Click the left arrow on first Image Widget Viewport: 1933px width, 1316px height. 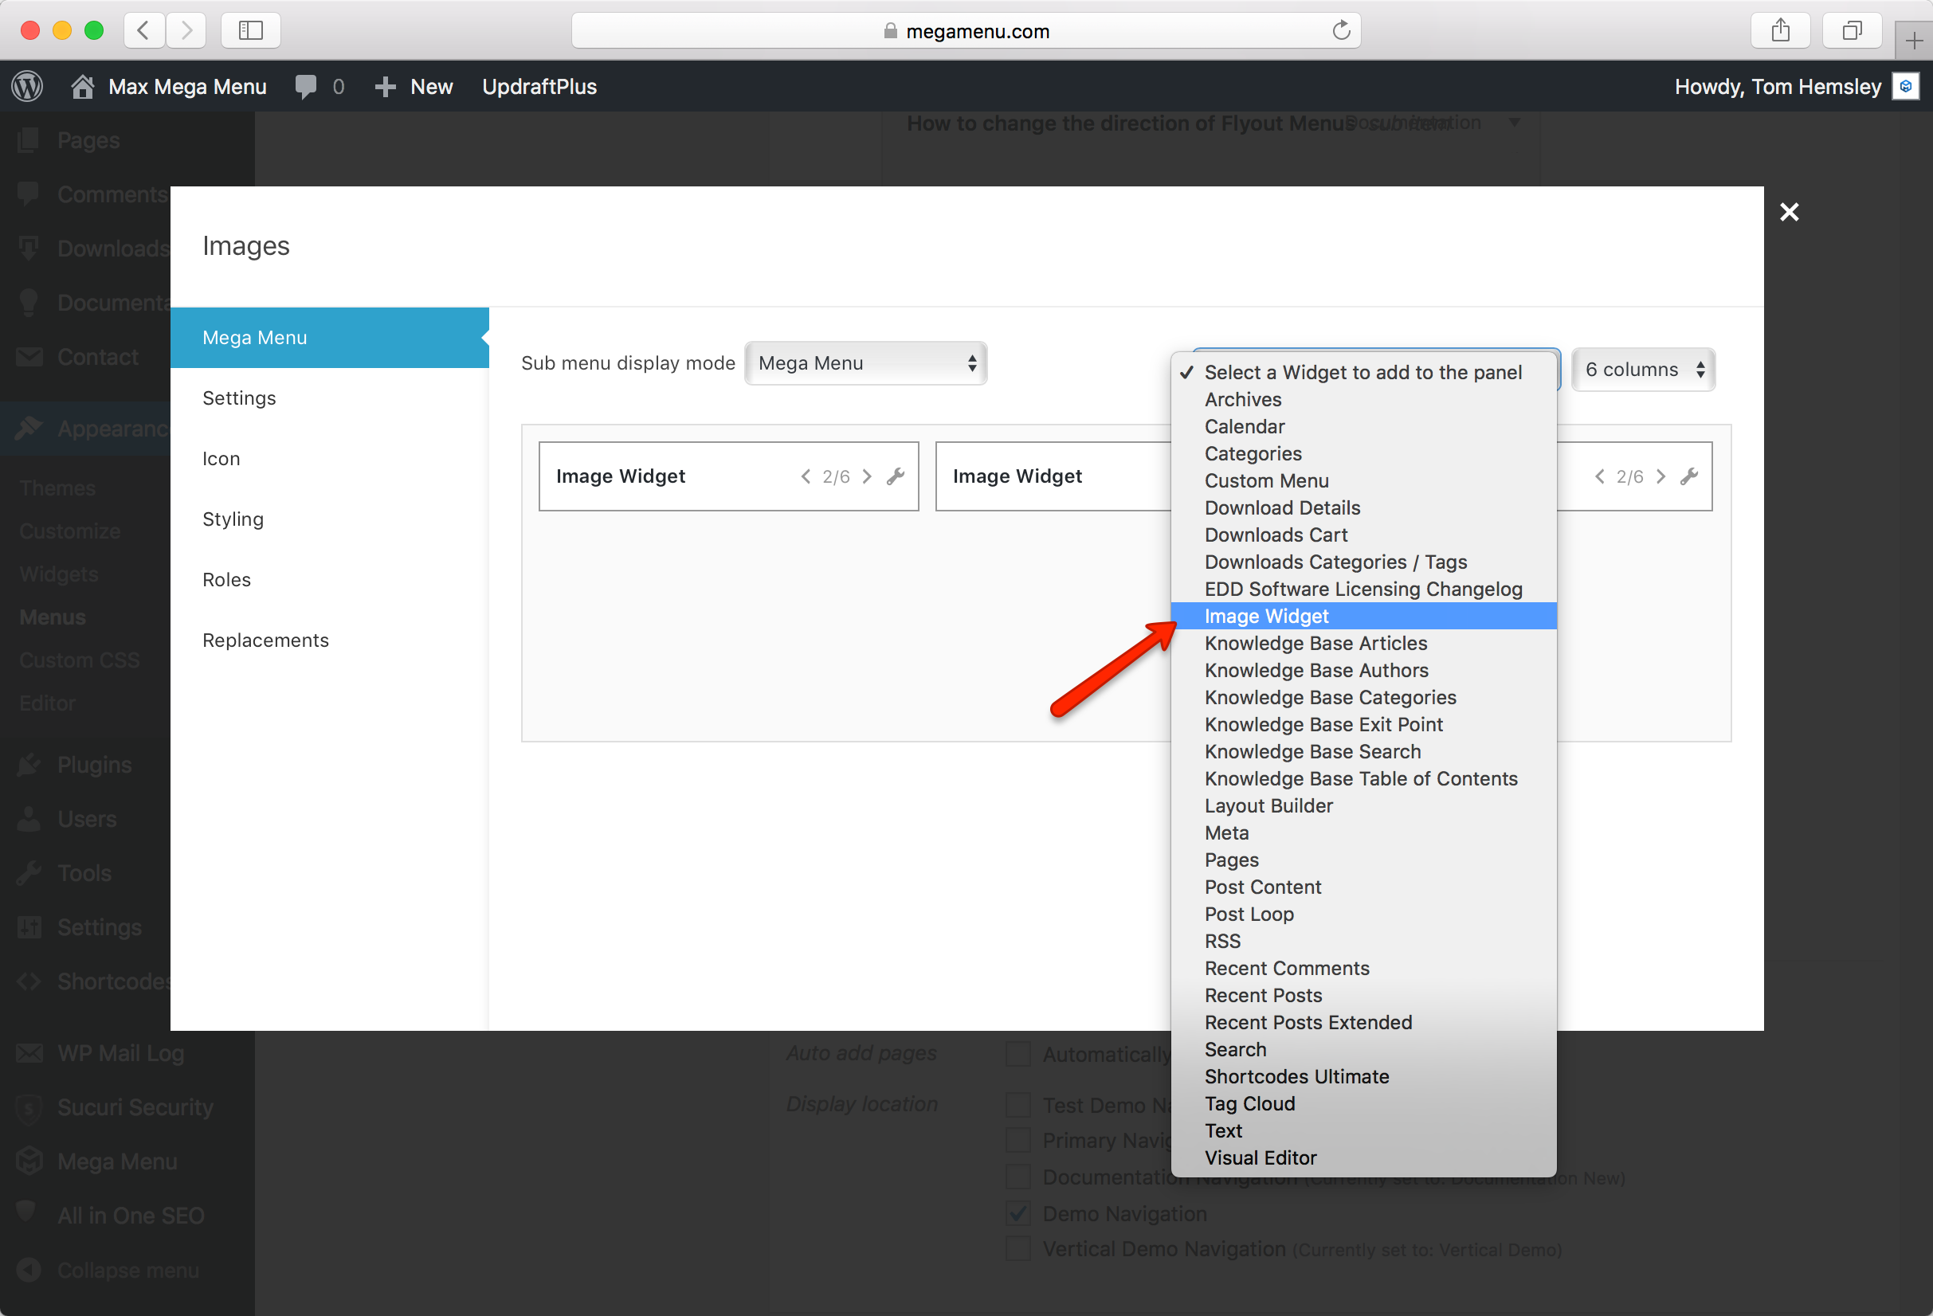click(x=805, y=476)
